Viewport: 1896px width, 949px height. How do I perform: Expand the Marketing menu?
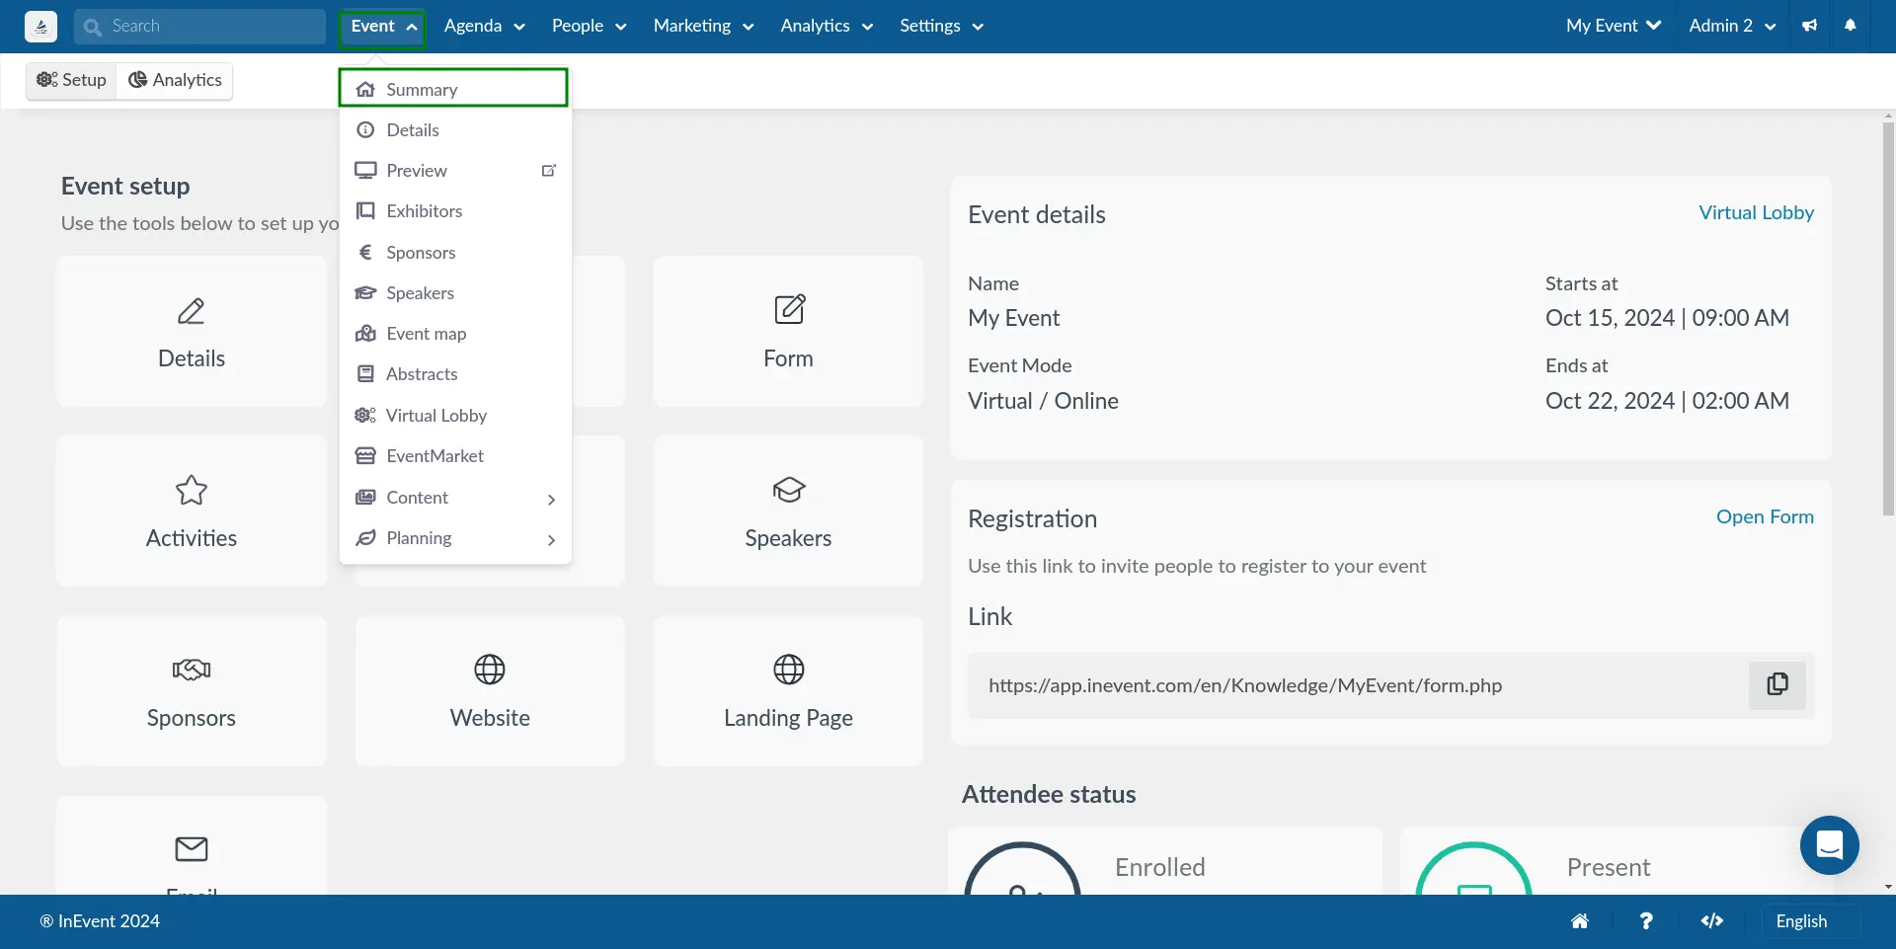[x=703, y=27]
